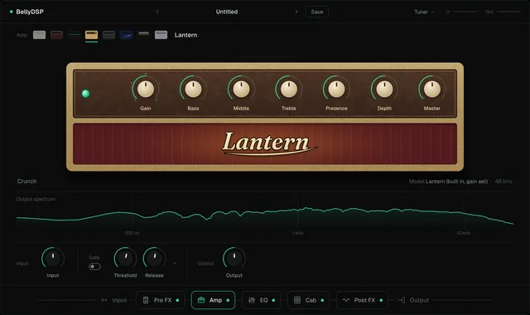The width and height of the screenshot is (530, 315).
Task: Open the Cab tab
Action: click(x=308, y=300)
